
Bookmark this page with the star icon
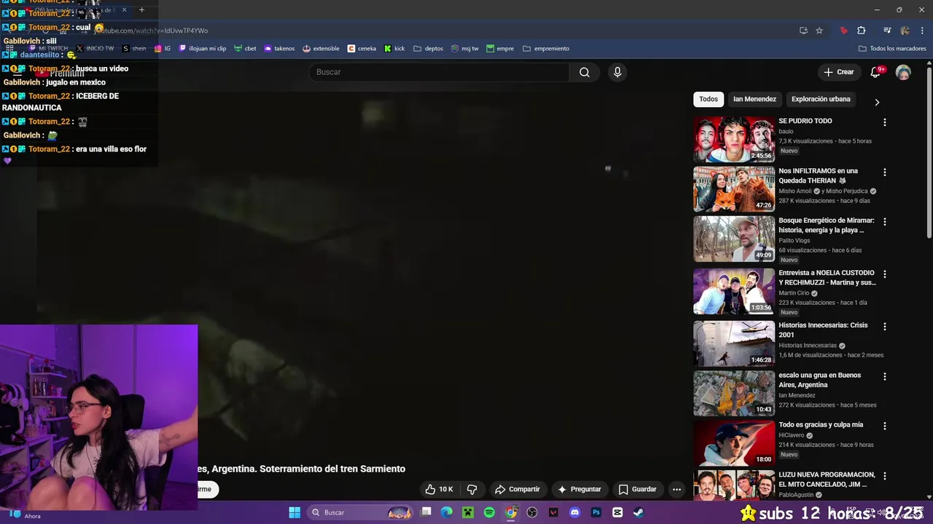click(x=819, y=31)
